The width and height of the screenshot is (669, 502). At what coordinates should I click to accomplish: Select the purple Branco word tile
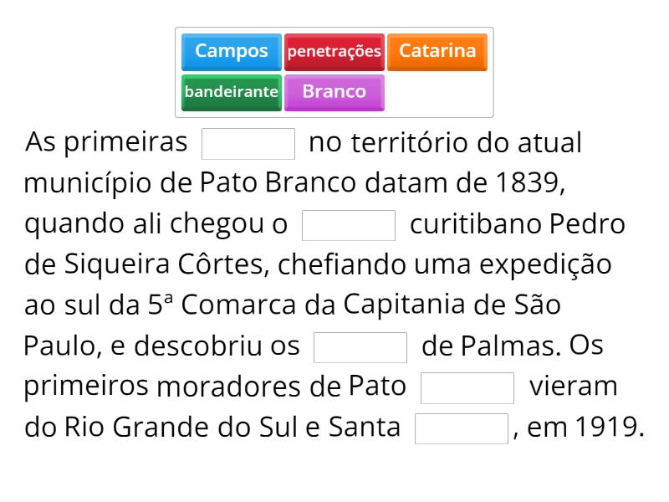[x=334, y=92]
